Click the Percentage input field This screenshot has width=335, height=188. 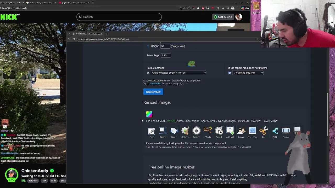(166, 55)
